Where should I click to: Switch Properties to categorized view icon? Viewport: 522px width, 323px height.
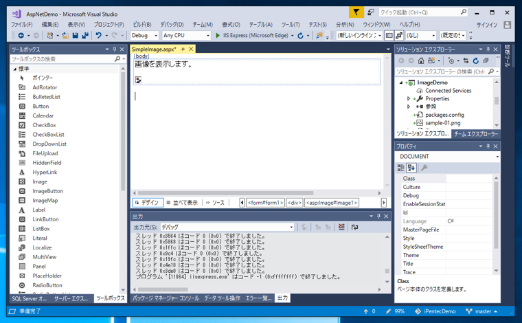401,168
